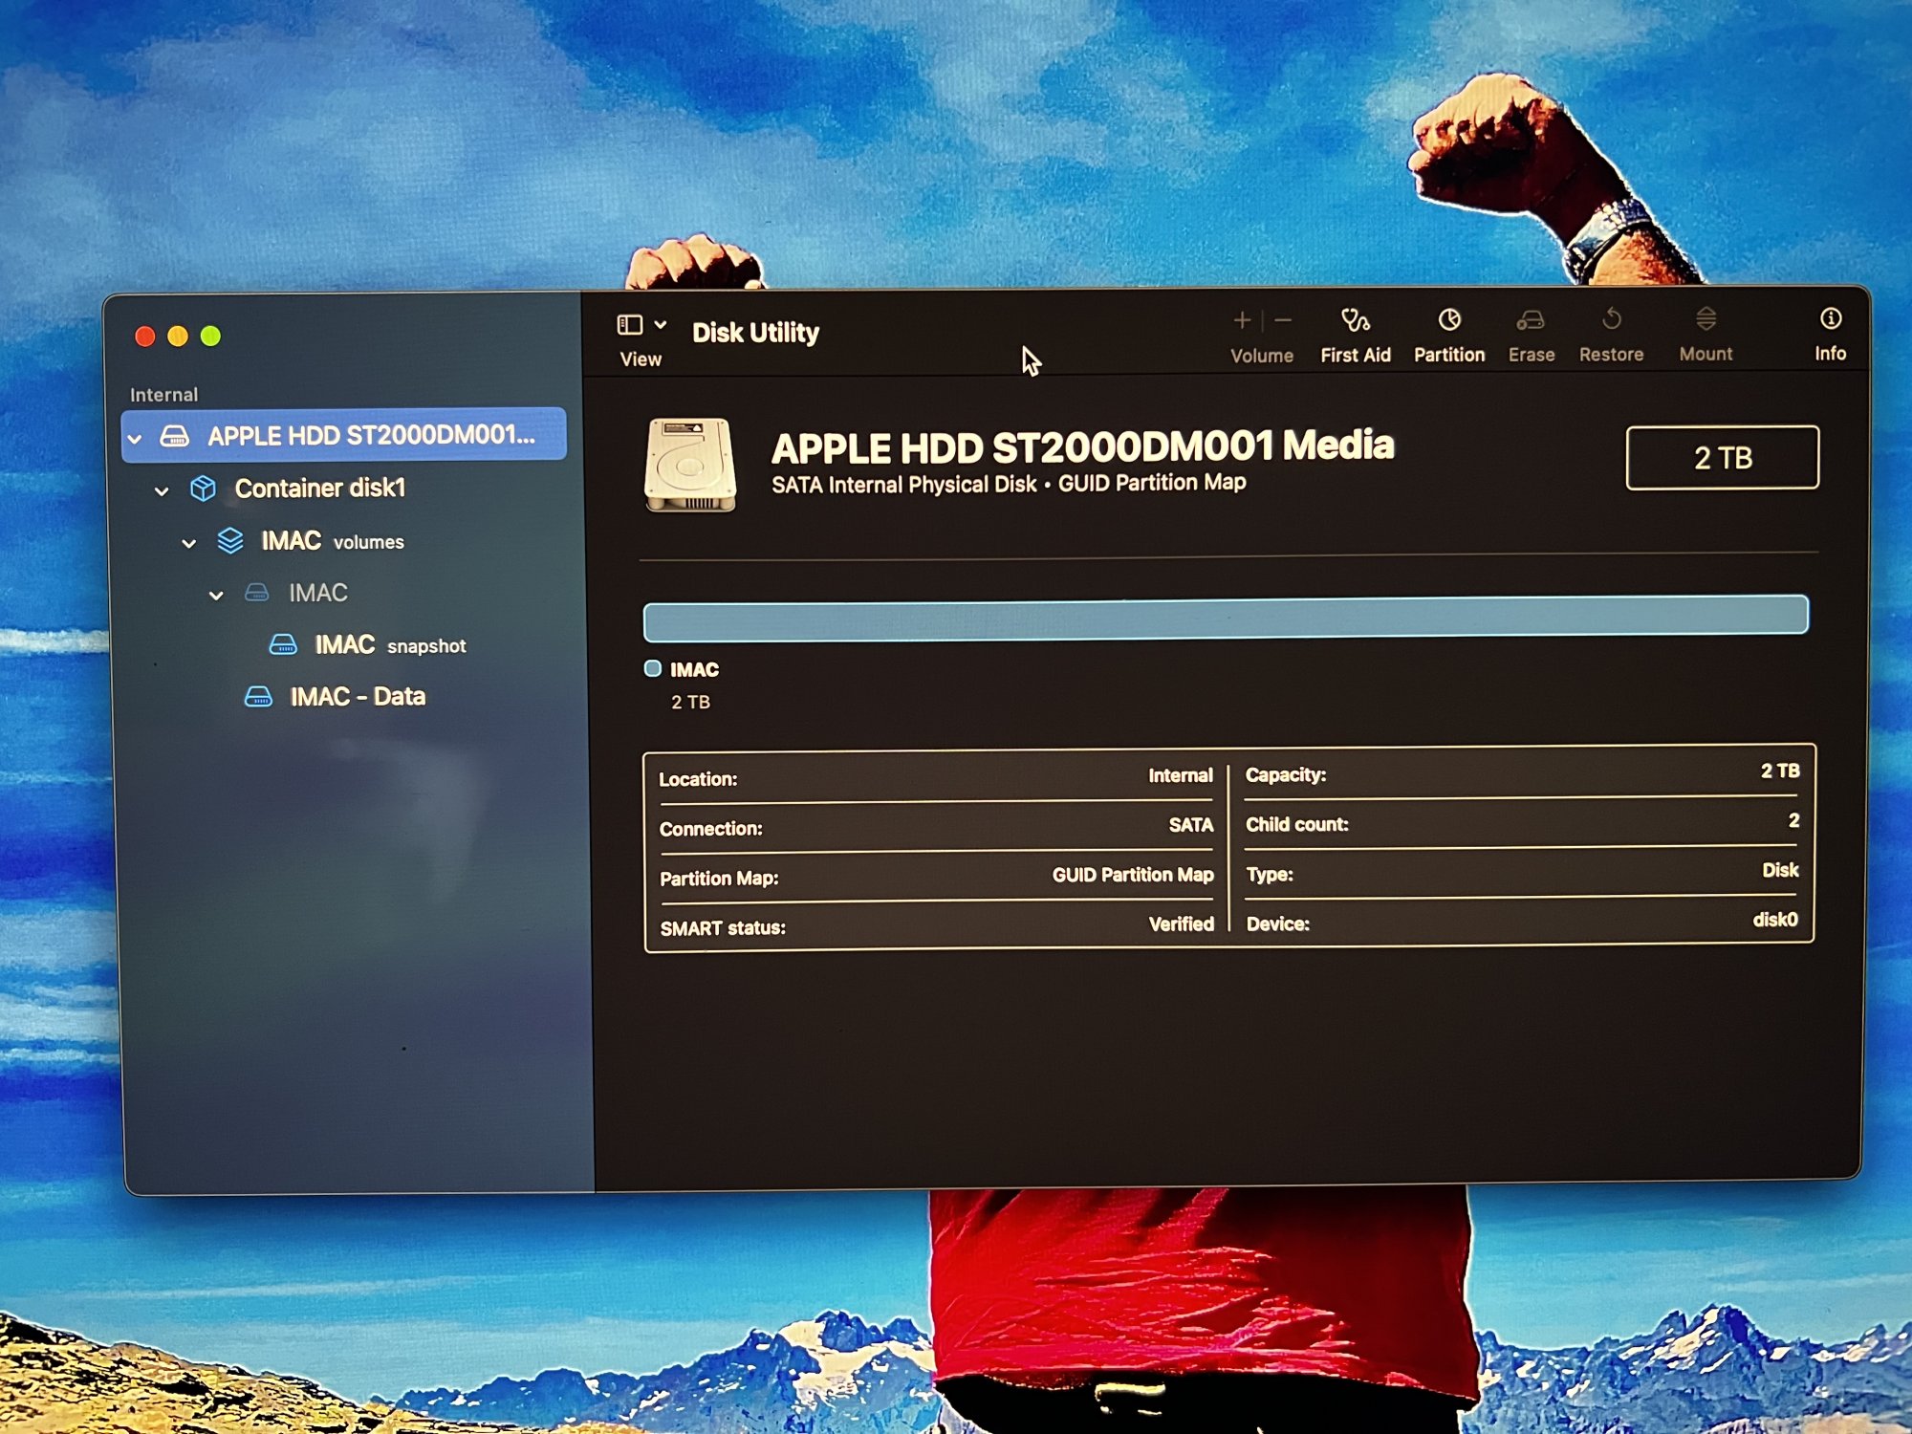Collapse the Container disk1 chevron
The width and height of the screenshot is (1912, 1434).
[162, 491]
